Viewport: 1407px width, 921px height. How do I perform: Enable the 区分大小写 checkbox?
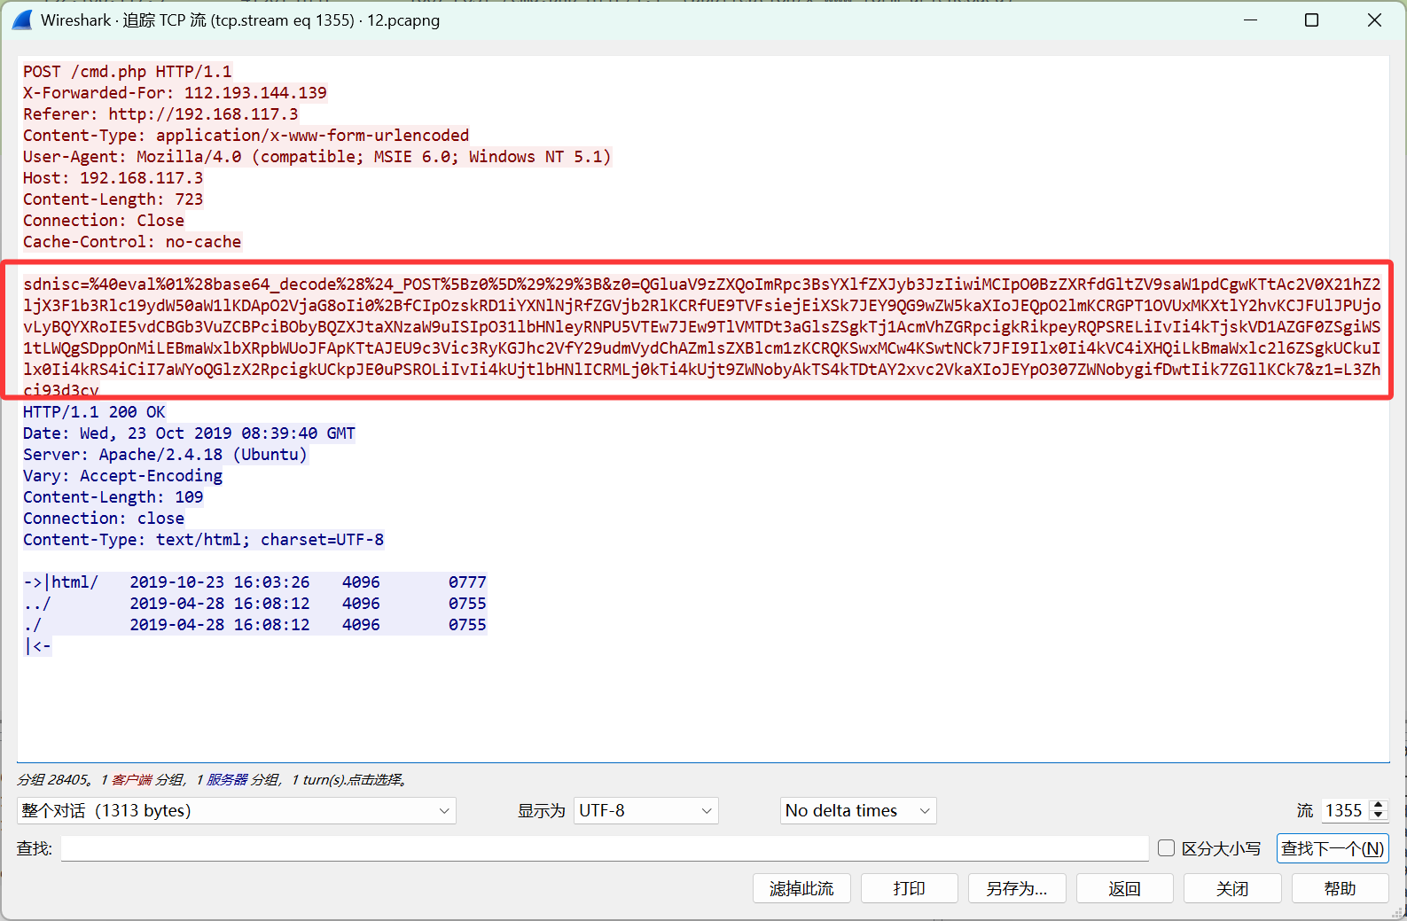(x=1167, y=848)
